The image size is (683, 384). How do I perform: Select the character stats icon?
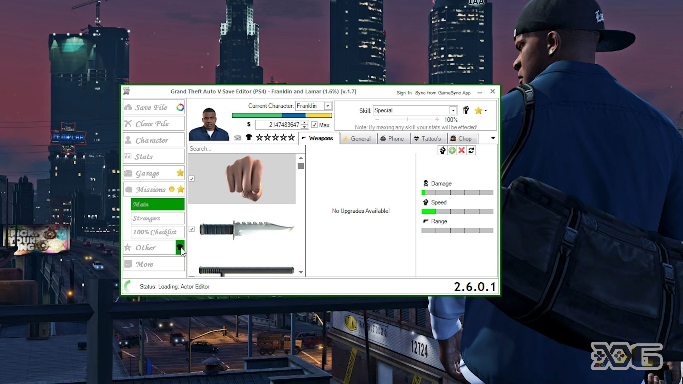(x=129, y=156)
